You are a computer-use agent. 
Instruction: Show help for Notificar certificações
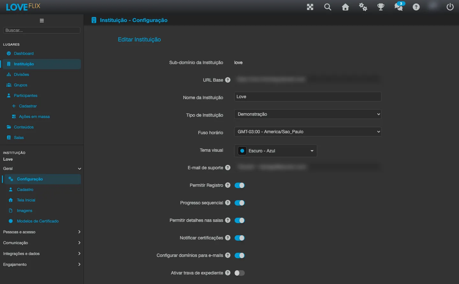tap(228, 238)
